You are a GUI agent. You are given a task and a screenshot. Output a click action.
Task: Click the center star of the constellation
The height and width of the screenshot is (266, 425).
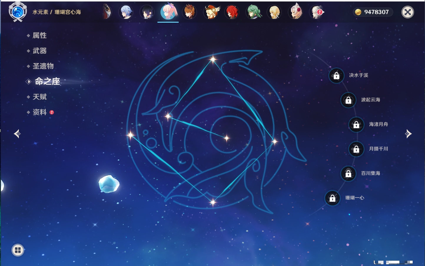tap(227, 138)
